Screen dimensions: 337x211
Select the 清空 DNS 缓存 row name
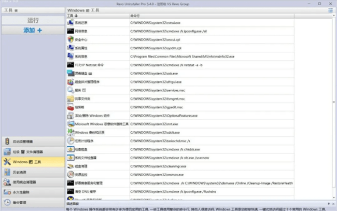pos(86,191)
